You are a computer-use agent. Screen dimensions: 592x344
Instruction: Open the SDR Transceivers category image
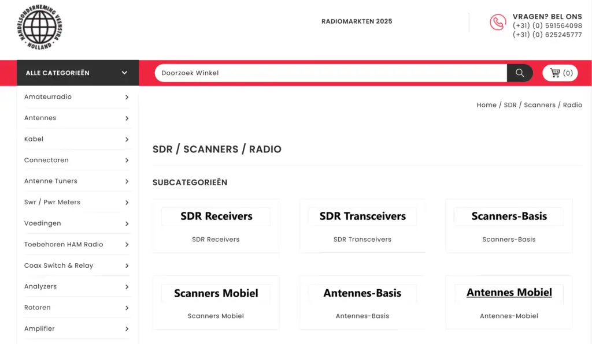tap(362, 216)
